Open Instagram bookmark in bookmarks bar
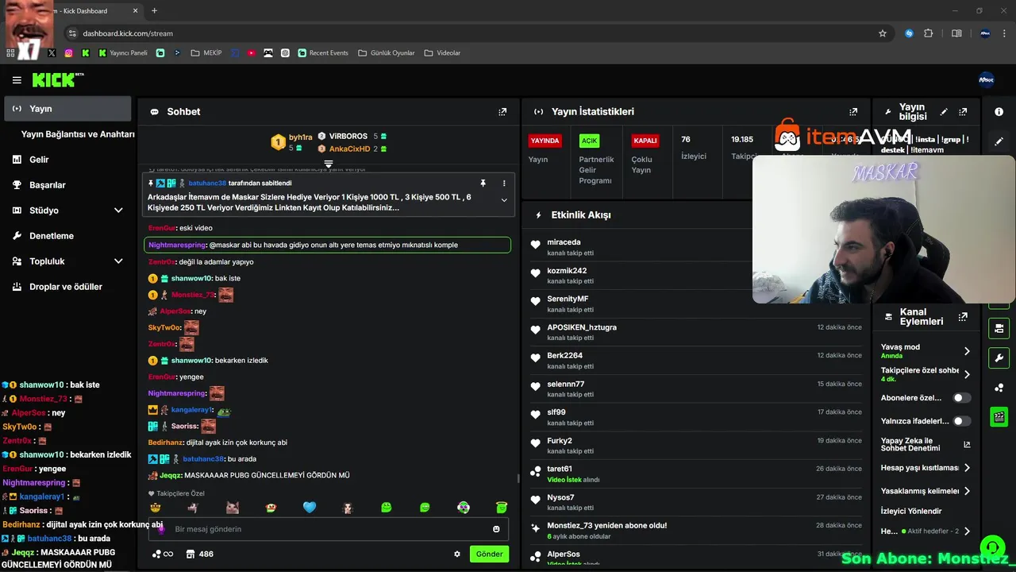 click(x=68, y=53)
